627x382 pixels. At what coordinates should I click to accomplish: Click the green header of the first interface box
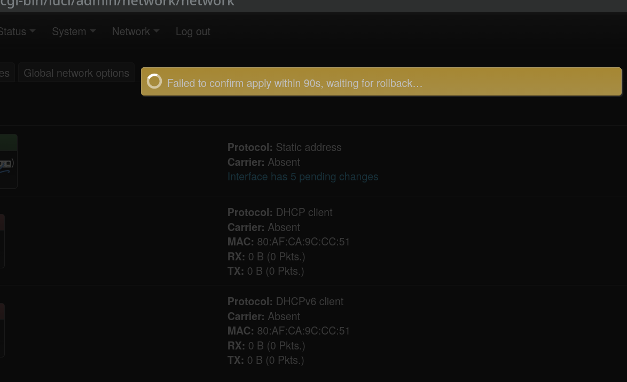point(9,142)
